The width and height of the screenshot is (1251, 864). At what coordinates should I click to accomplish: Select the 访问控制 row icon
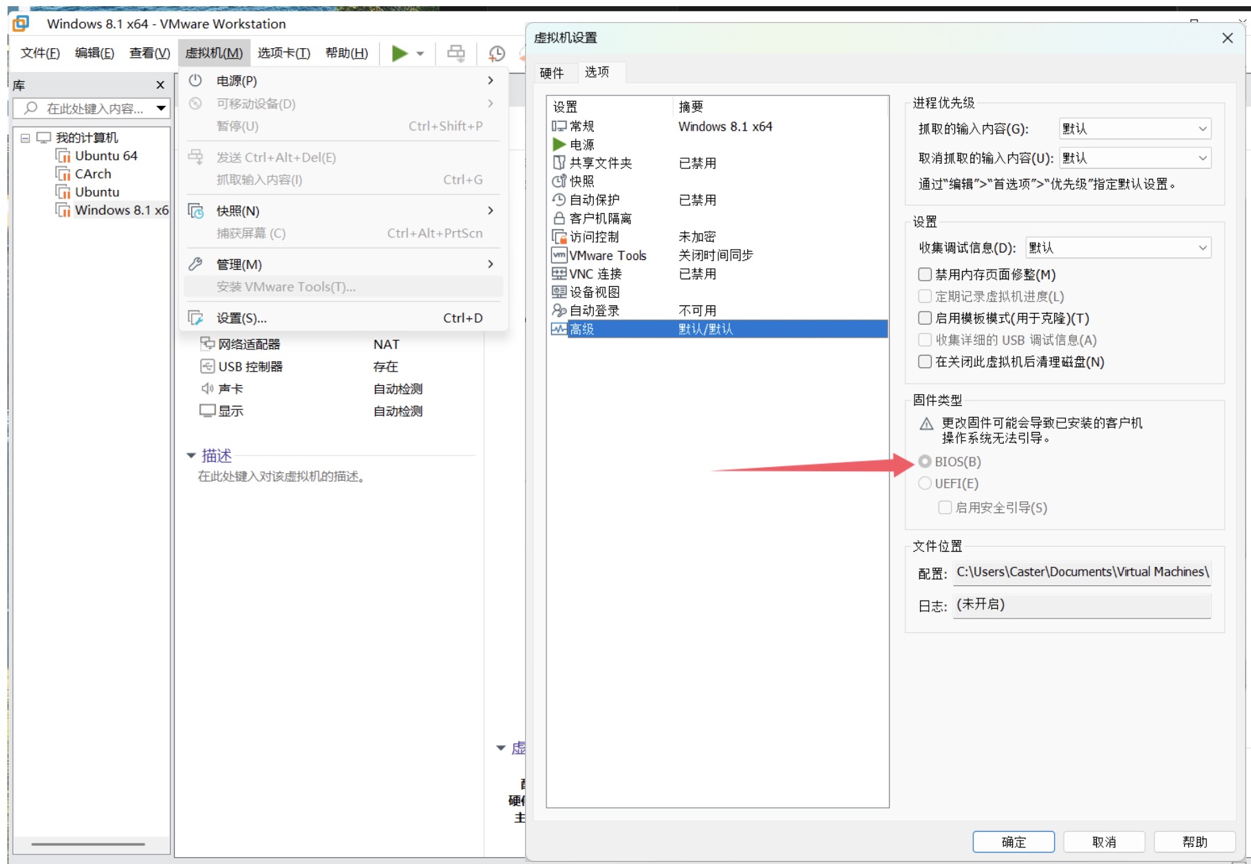coord(559,237)
